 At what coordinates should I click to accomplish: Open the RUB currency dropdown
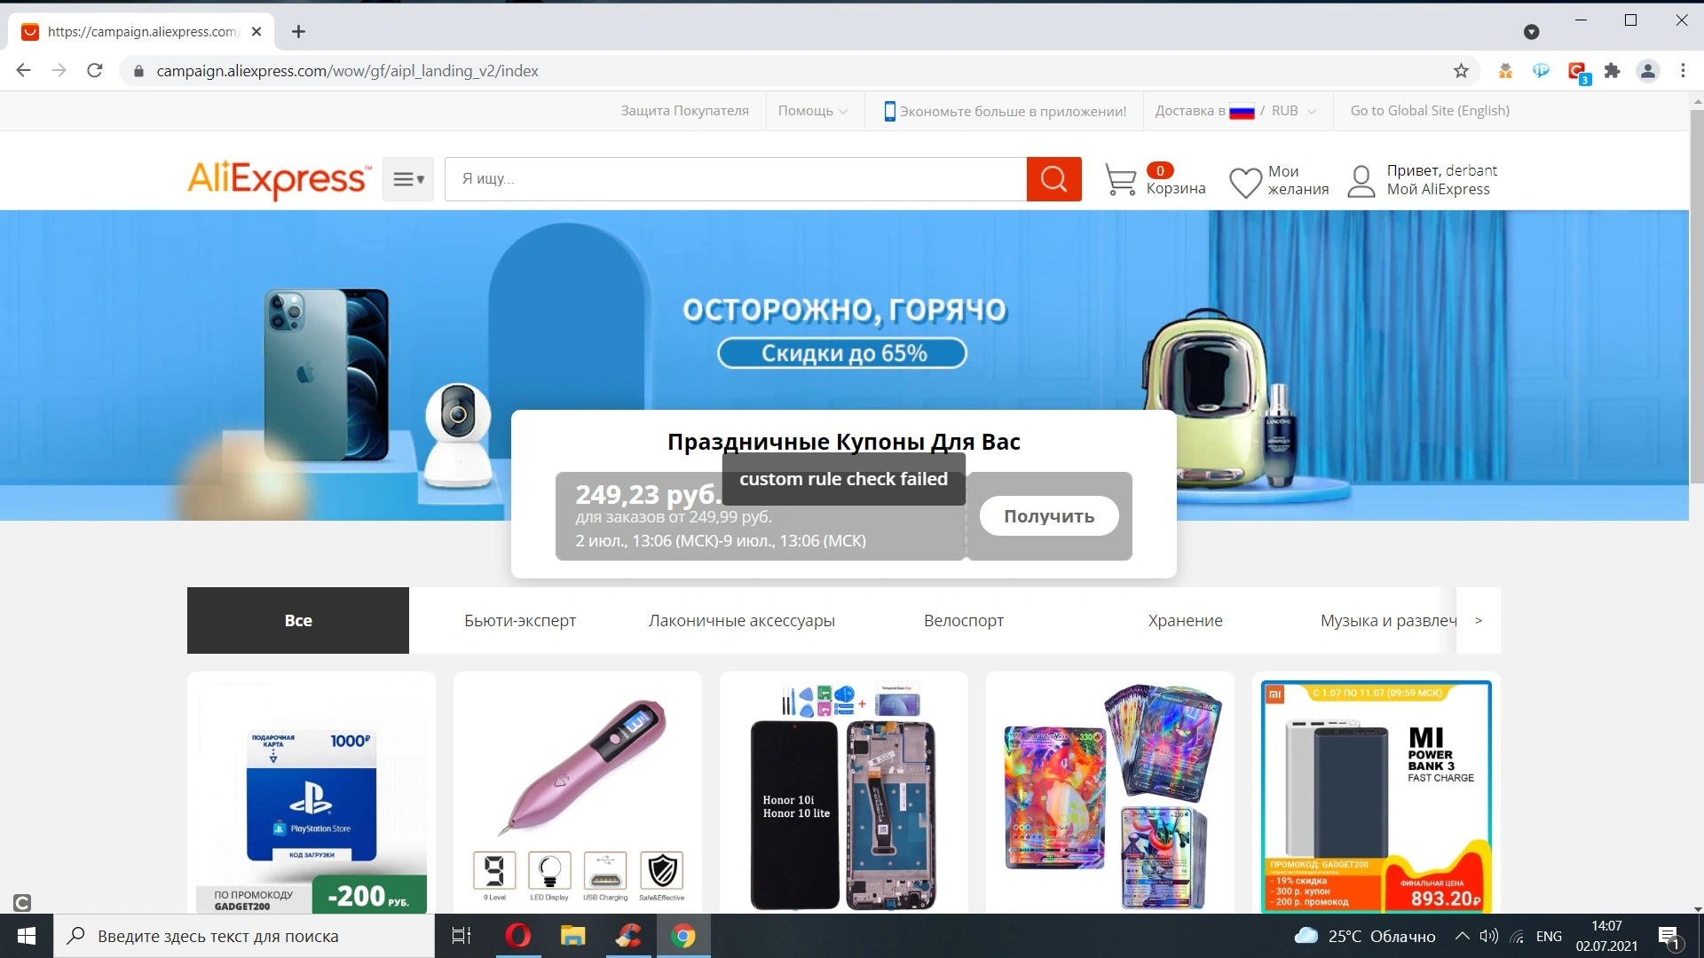(x=1294, y=111)
